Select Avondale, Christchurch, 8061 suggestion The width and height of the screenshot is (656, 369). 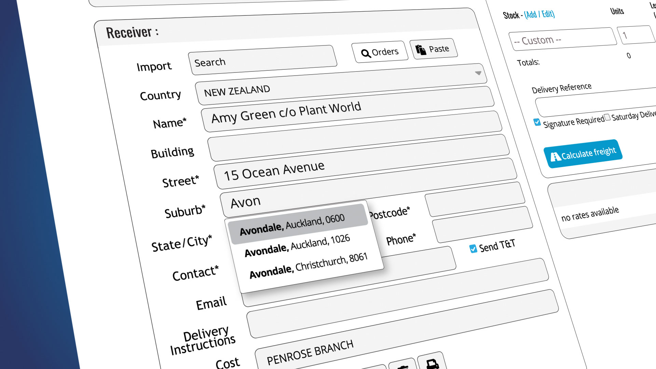click(309, 266)
